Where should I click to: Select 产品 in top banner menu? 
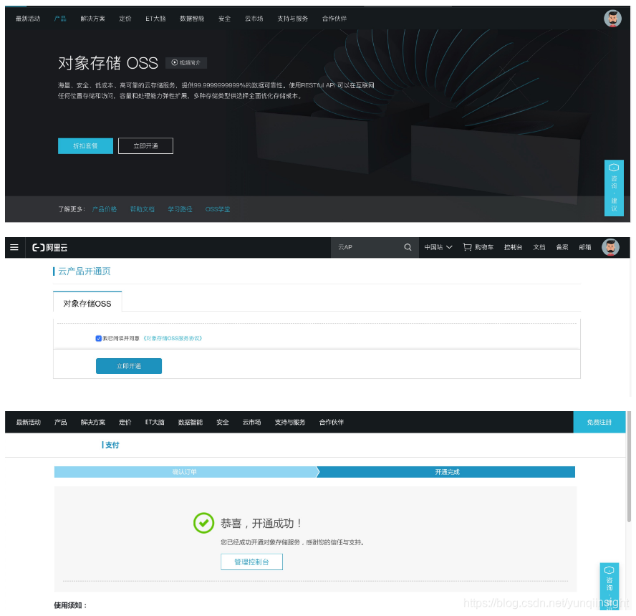click(x=60, y=19)
